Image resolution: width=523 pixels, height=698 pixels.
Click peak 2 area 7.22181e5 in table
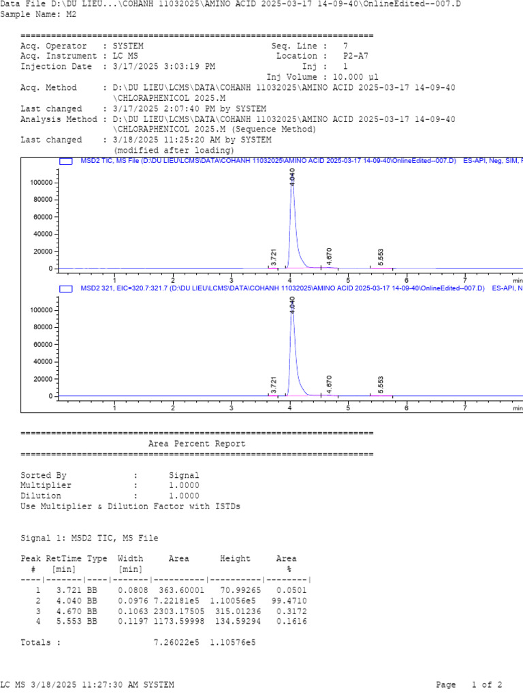(176, 601)
